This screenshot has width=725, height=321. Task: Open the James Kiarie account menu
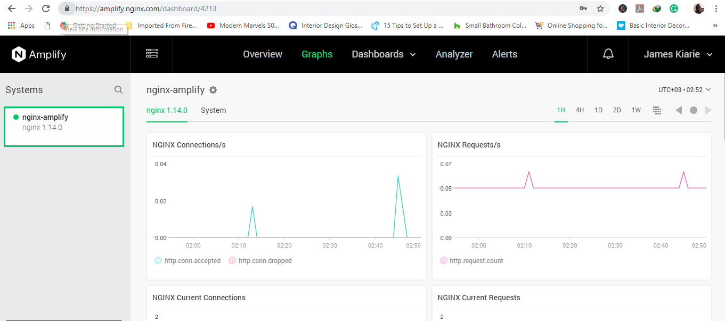[x=678, y=54]
